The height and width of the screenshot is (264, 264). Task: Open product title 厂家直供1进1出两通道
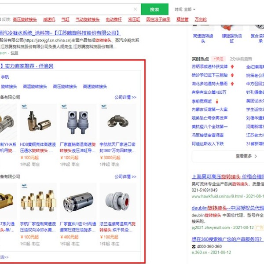78,227
